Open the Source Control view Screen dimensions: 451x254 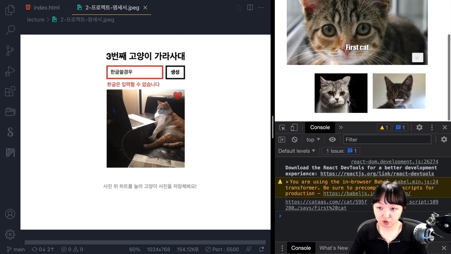tap(10, 50)
